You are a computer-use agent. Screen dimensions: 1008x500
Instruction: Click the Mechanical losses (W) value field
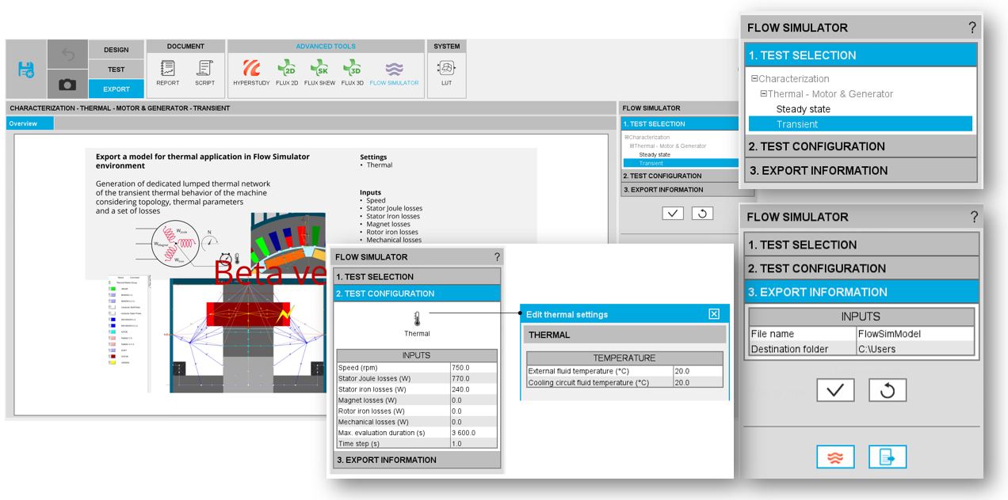473,422
